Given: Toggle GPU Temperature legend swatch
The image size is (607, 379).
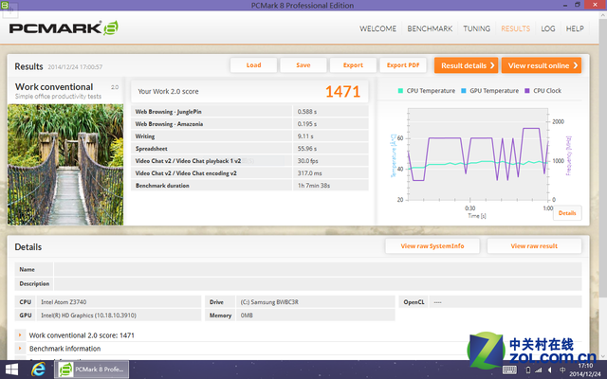Looking at the screenshot, I should [x=464, y=91].
